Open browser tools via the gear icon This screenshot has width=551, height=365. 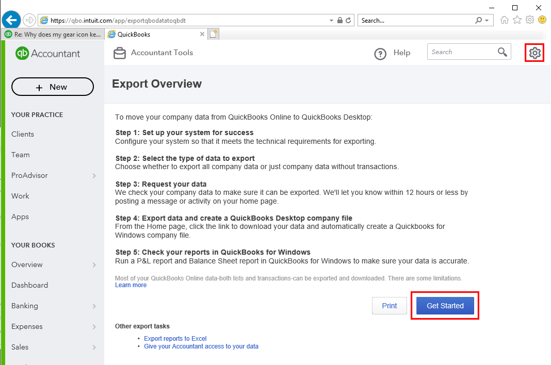(529, 20)
